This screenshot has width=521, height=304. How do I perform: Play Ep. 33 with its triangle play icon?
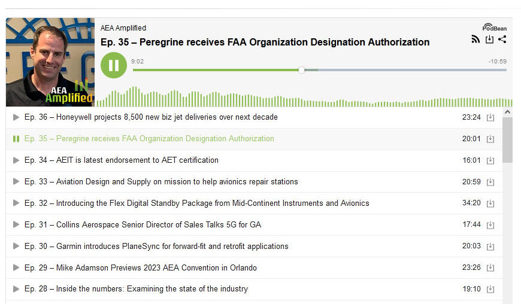point(16,182)
